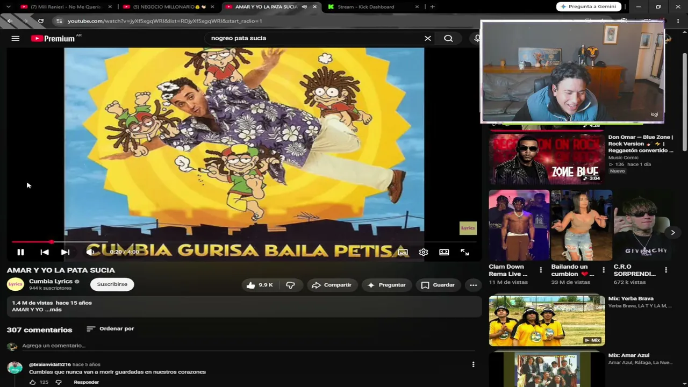Open the Mix: Yerba Brava thumbnail
Screen dimensions: 688x387
[547, 320]
